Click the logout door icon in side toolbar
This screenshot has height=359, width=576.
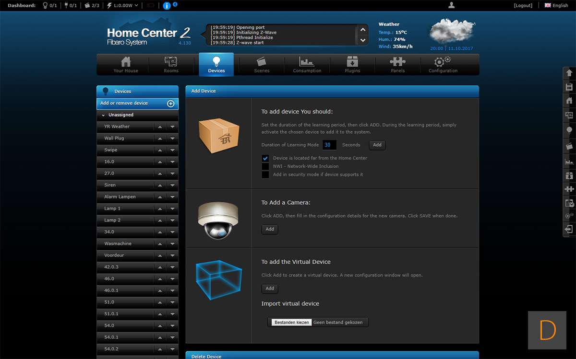click(569, 229)
